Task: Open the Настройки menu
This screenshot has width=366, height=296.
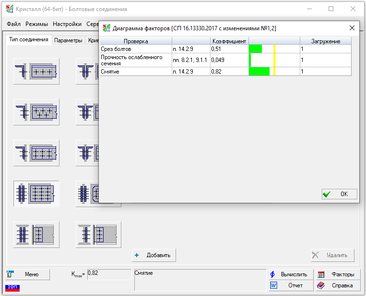Action: (67, 24)
